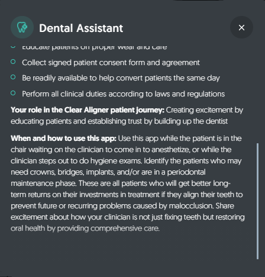Screen dimensions: 265x277
Task: Click the bold When and how to use heading
Action: click(63, 138)
